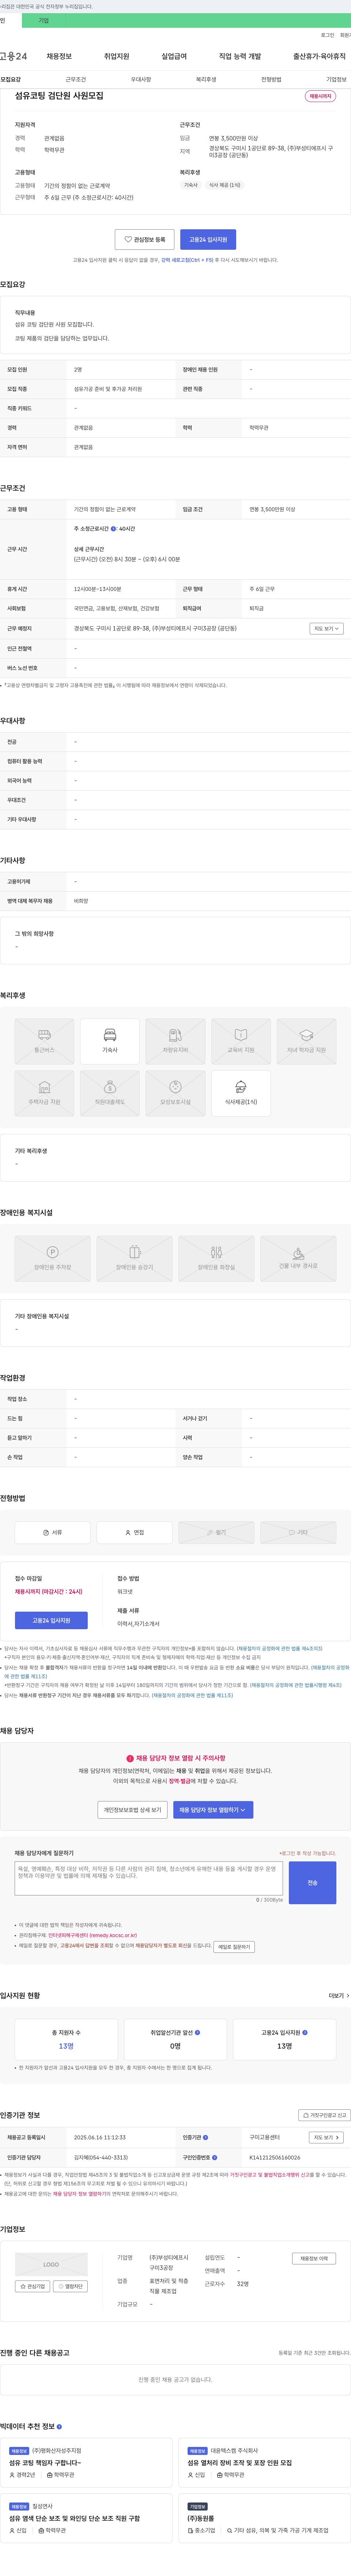The height and width of the screenshot is (2576, 351).
Task: Select the 교육비 지원 benefit icon
Action: 241,1041
